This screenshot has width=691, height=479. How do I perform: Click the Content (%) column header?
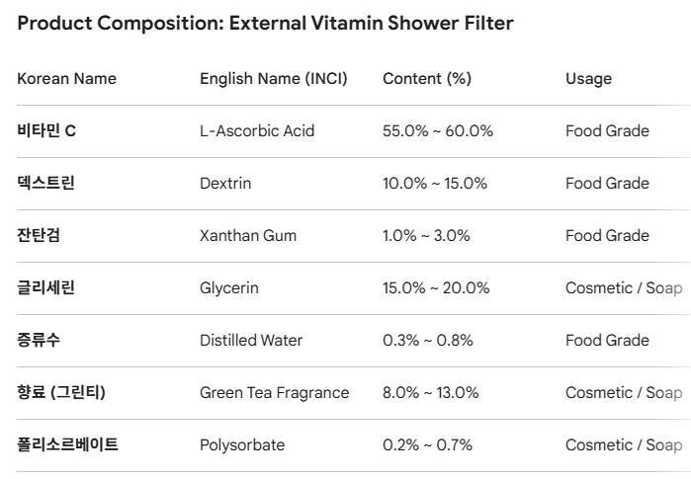[x=426, y=78]
